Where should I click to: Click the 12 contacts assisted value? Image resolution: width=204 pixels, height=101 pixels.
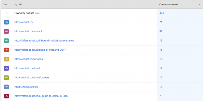tap(161, 68)
